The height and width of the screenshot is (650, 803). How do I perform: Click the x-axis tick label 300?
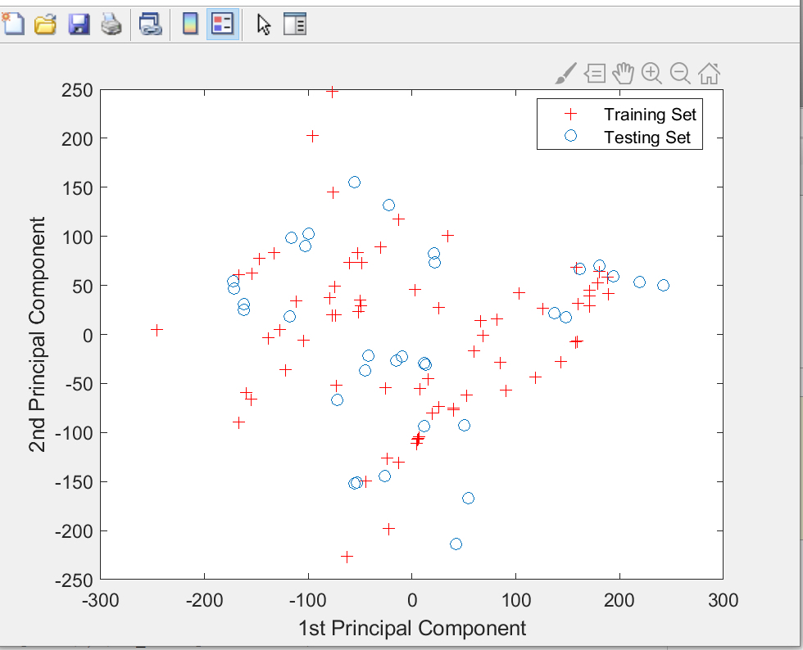click(x=723, y=600)
